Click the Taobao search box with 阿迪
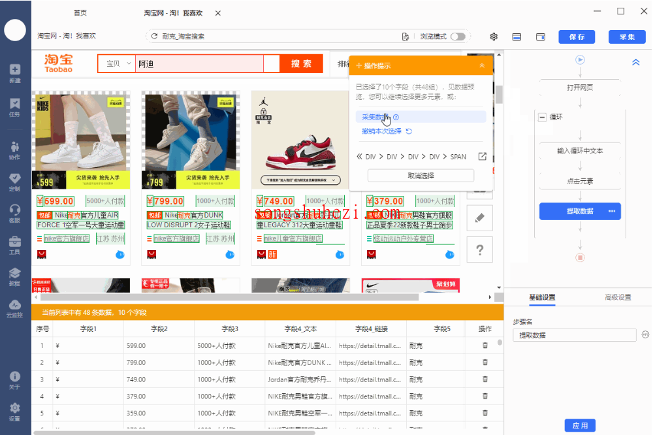 [199, 64]
